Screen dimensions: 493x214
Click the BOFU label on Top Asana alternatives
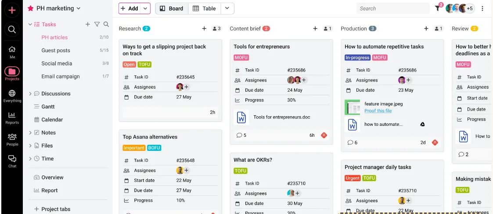[154, 148]
